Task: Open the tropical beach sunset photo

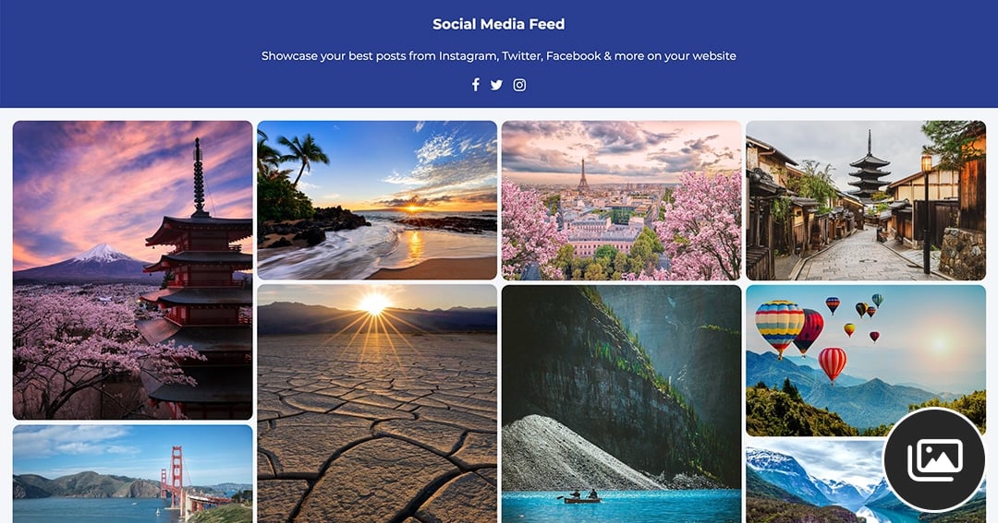Action: 377,200
